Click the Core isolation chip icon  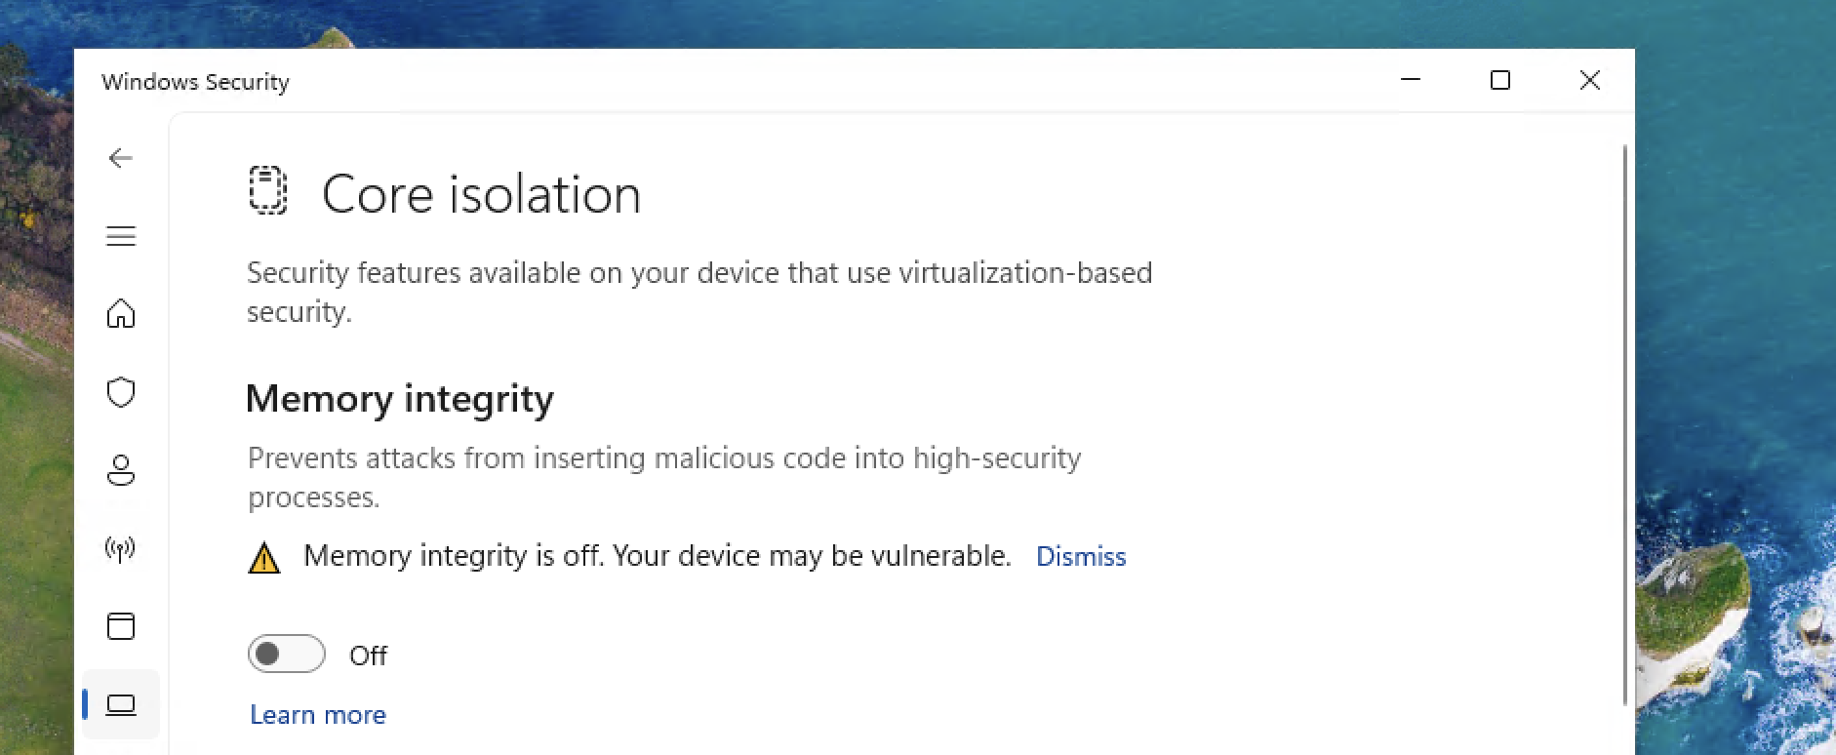pos(268,190)
